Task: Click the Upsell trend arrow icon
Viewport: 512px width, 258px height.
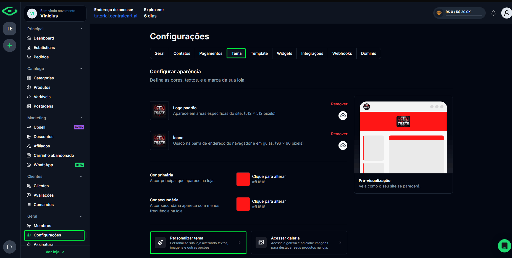Action: 29,127
